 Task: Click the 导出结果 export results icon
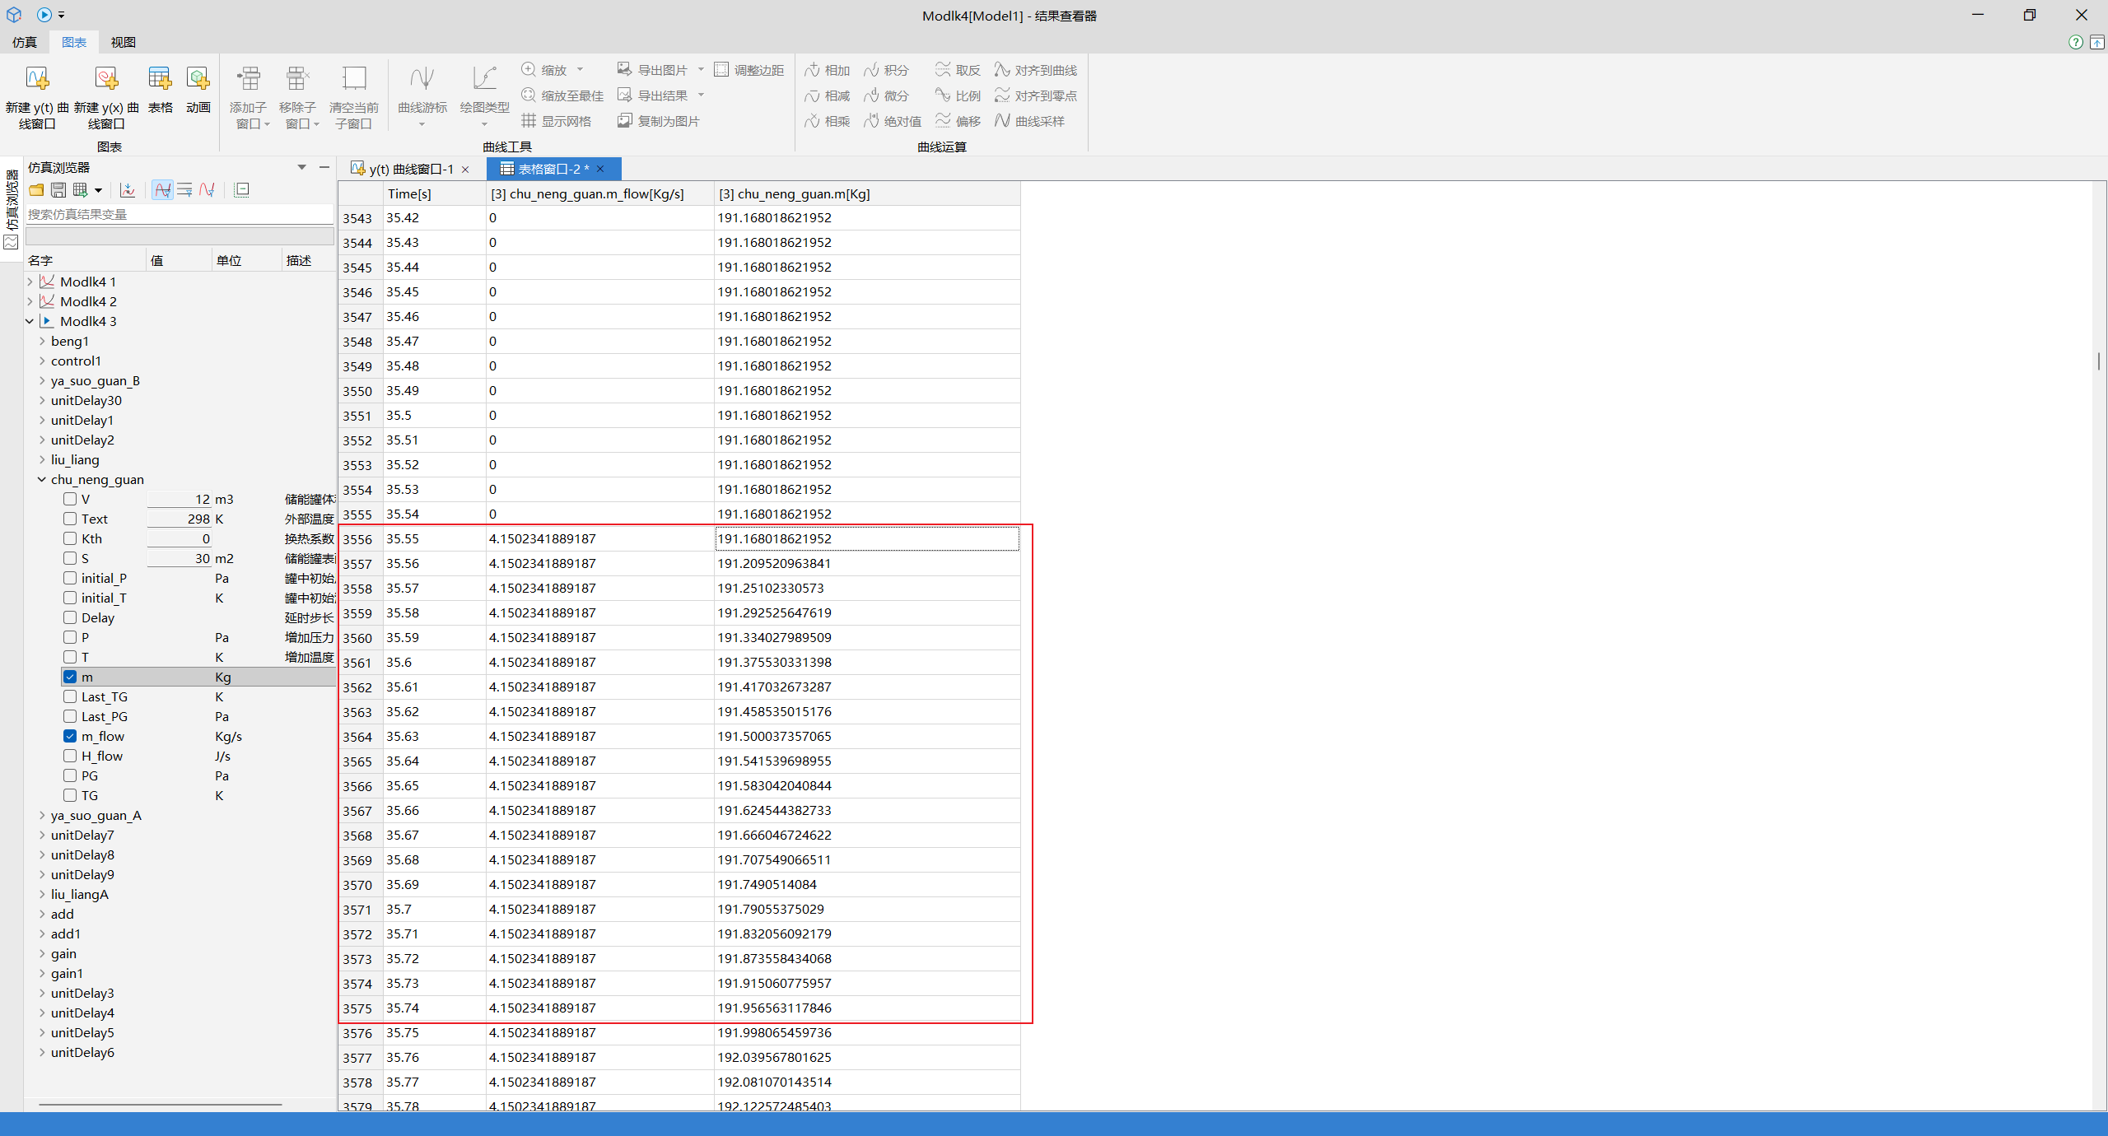625,95
